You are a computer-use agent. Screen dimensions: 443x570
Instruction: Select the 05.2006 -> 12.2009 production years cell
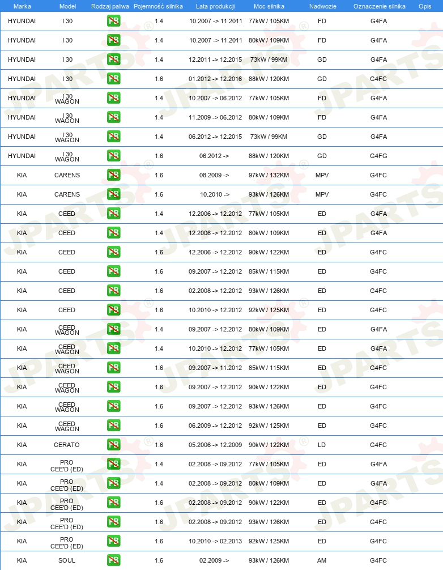click(215, 445)
